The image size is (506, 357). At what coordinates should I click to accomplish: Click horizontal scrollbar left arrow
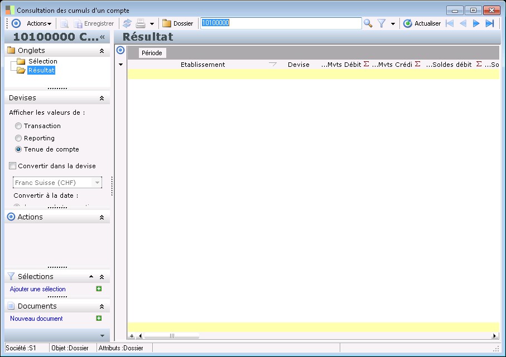pyautogui.click(x=140, y=336)
